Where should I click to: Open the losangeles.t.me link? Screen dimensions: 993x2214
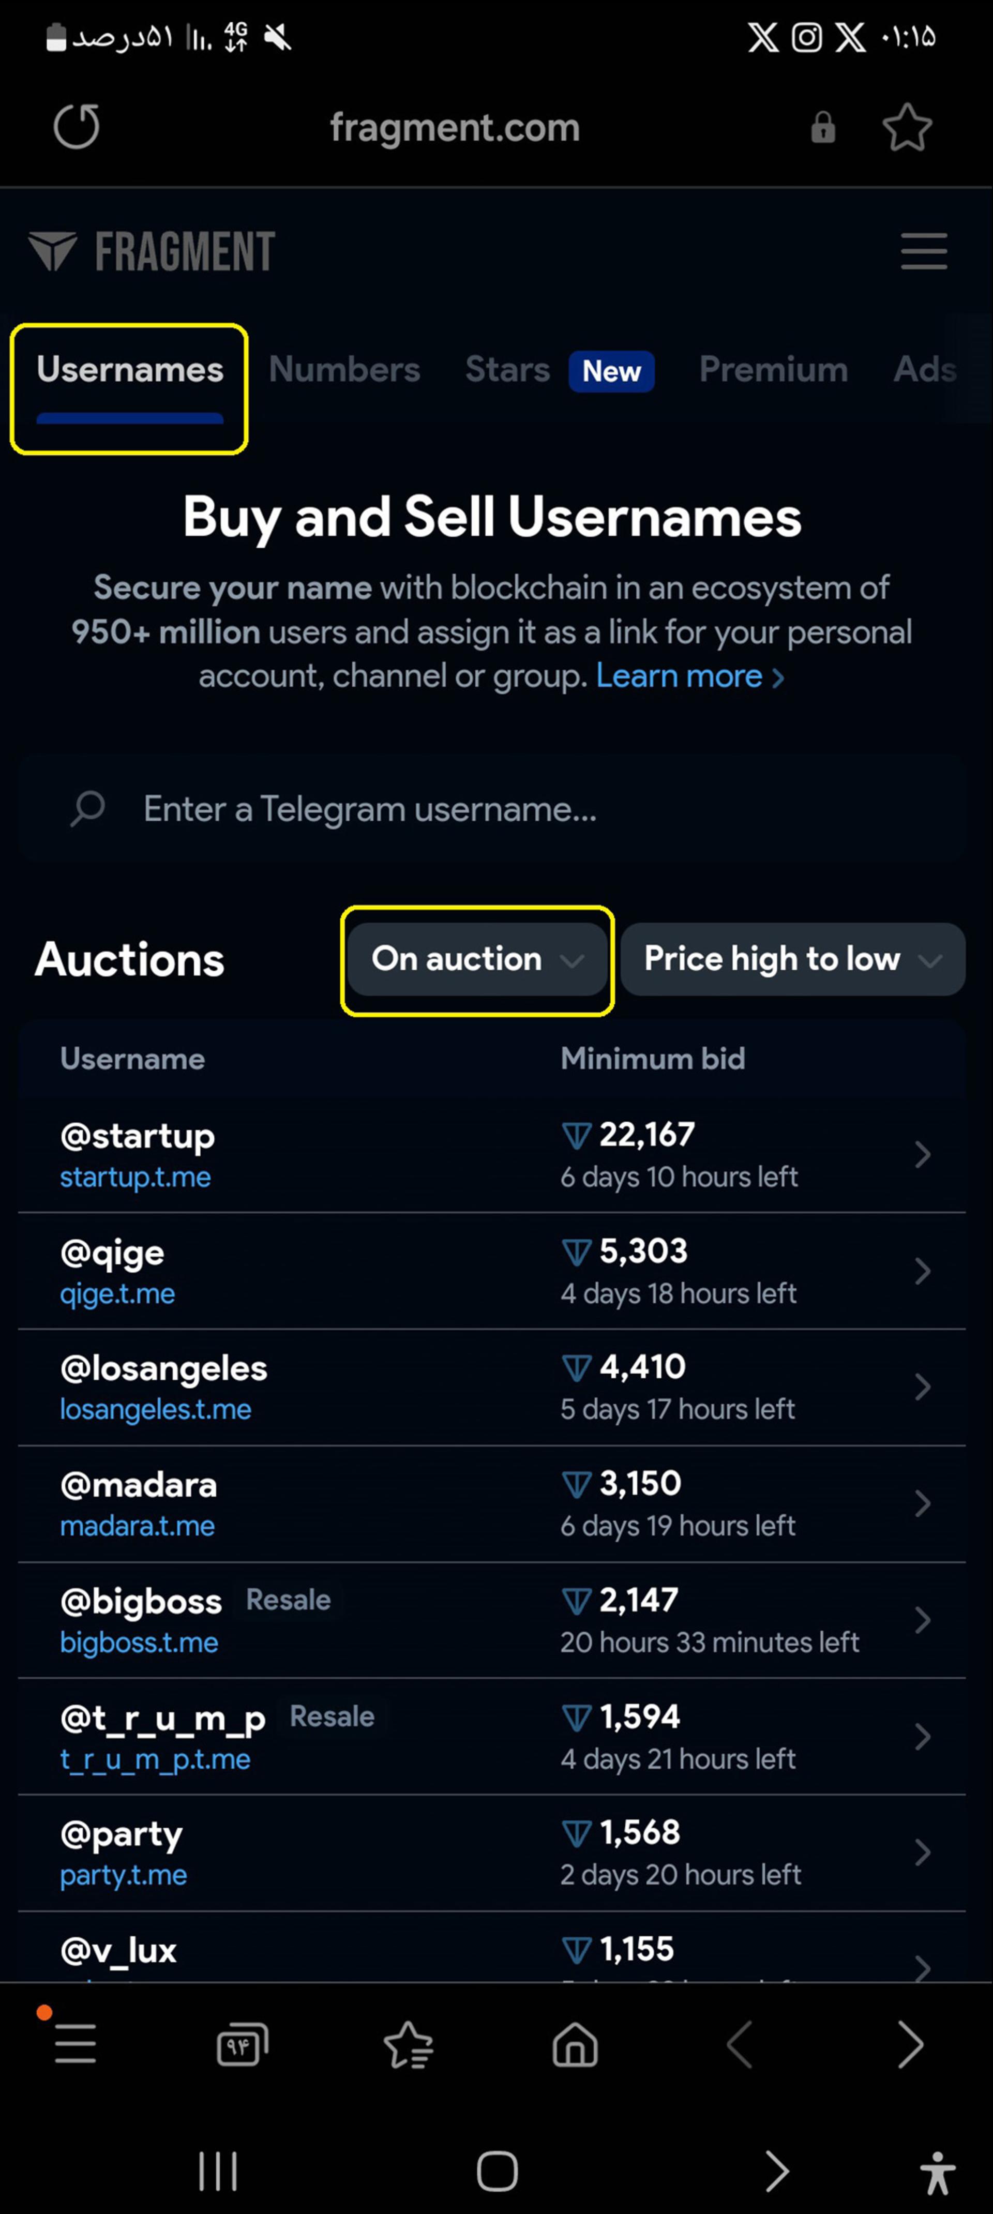156,1409
